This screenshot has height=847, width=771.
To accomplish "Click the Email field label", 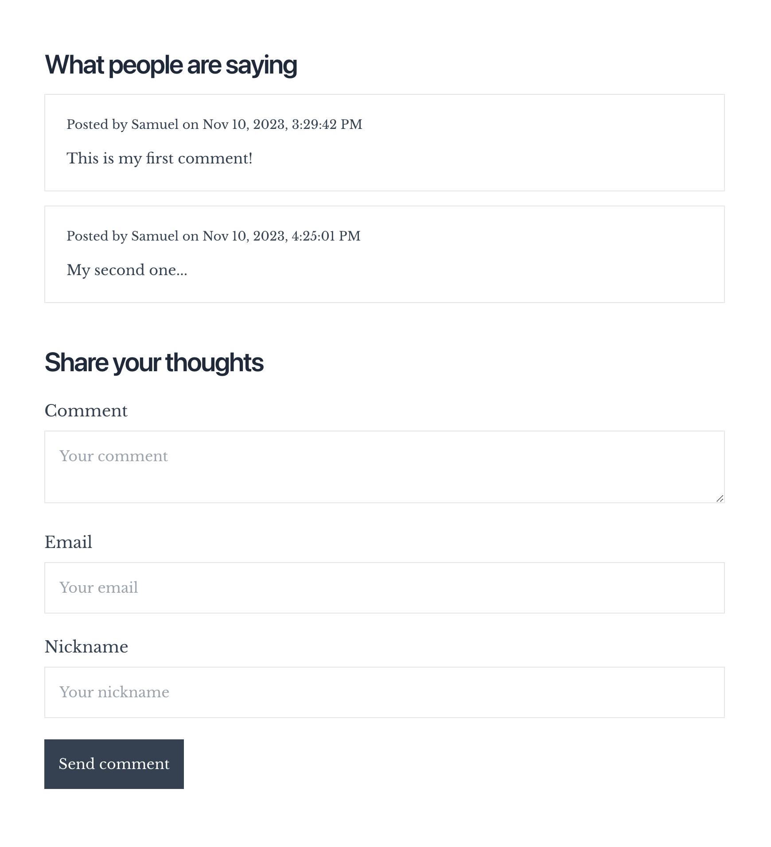I will point(68,542).
